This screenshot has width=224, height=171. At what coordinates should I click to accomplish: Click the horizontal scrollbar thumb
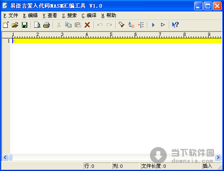click(x=11, y=158)
